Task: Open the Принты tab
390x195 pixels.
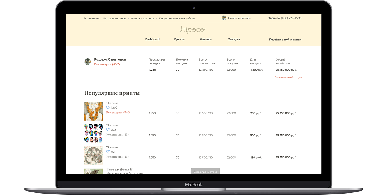Action: (180, 39)
